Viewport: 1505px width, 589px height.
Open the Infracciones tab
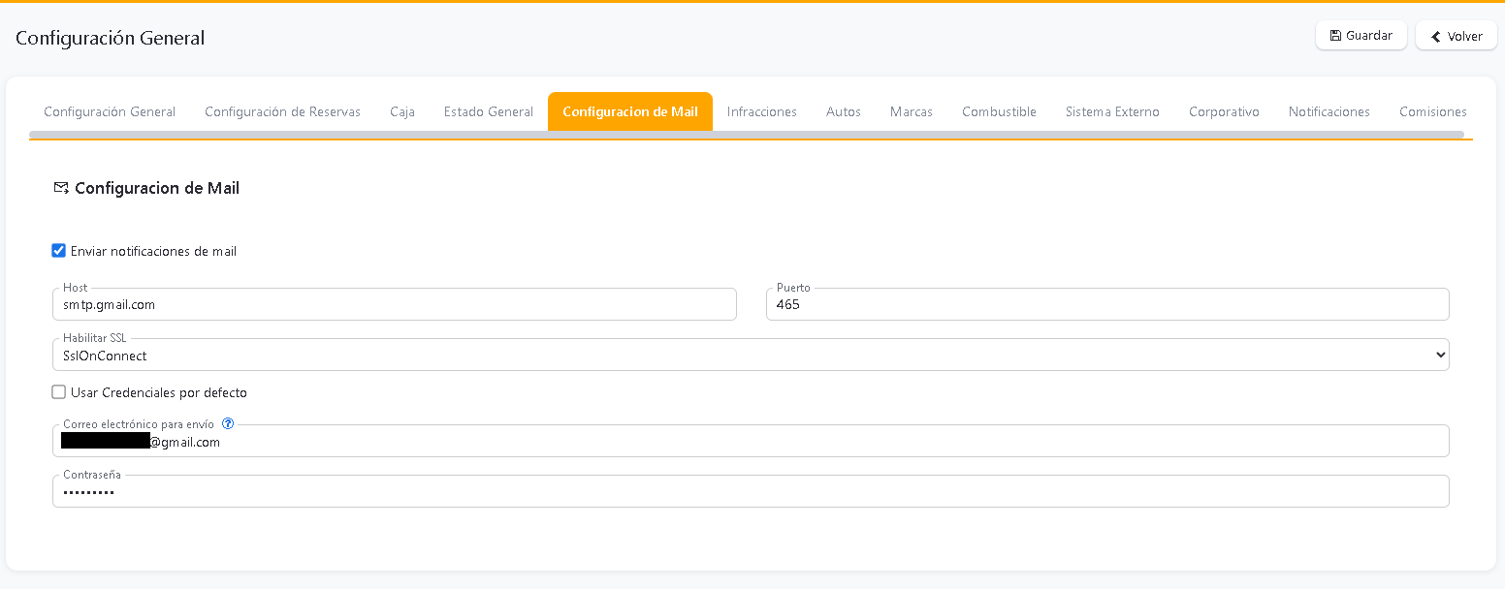[x=762, y=111]
